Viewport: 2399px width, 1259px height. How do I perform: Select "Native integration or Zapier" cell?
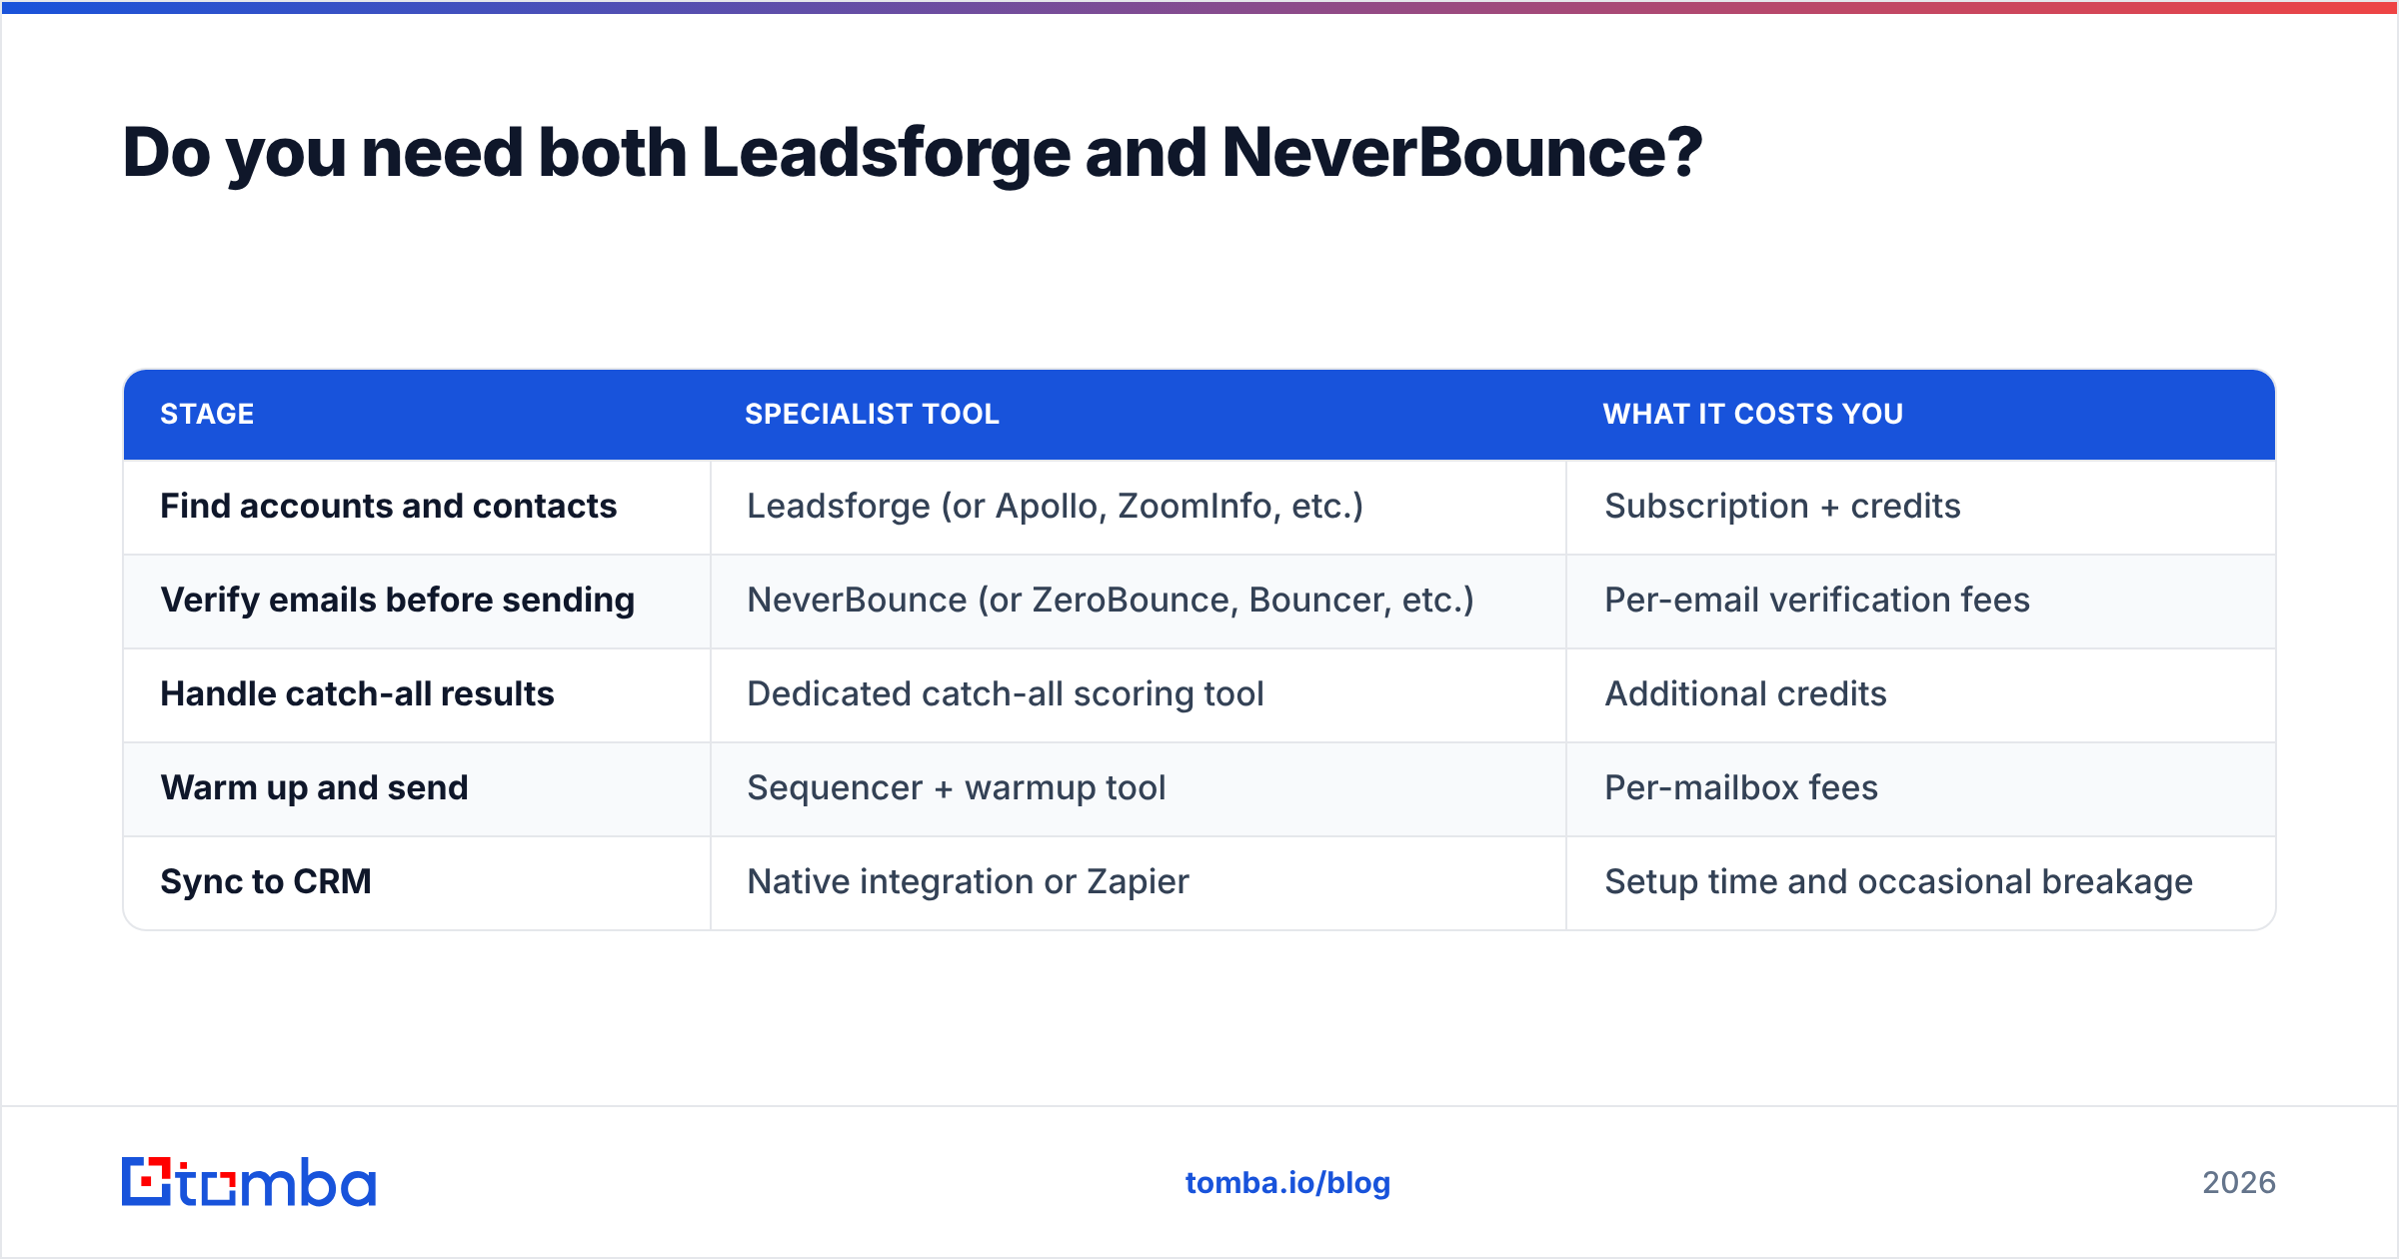tap(1139, 882)
